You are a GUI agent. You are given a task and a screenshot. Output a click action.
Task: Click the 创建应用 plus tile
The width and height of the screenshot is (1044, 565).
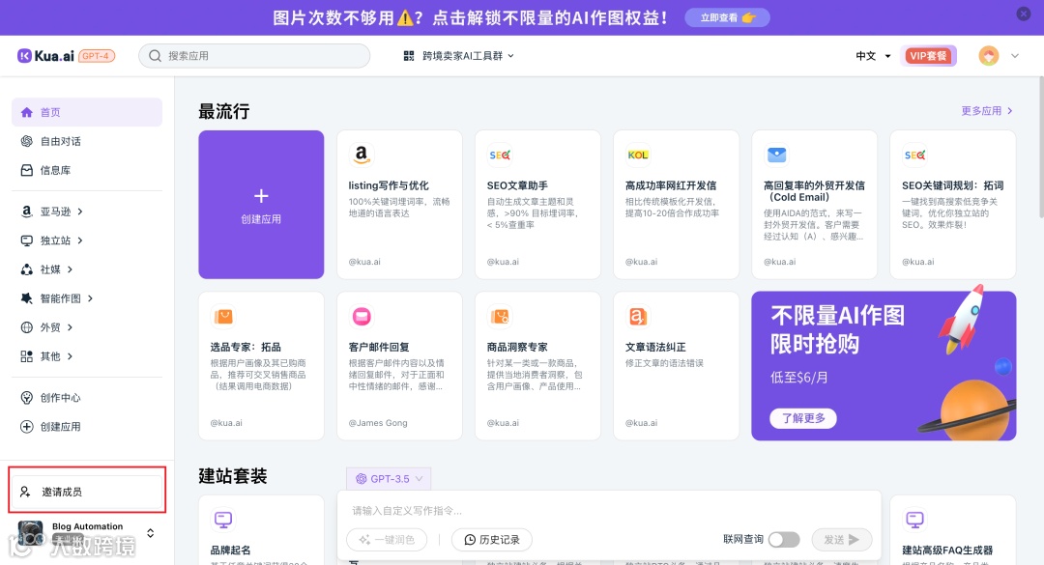(260, 204)
